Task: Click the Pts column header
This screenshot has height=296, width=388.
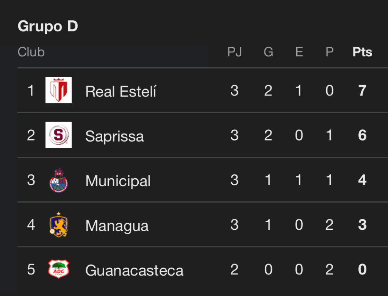Action: coord(362,52)
